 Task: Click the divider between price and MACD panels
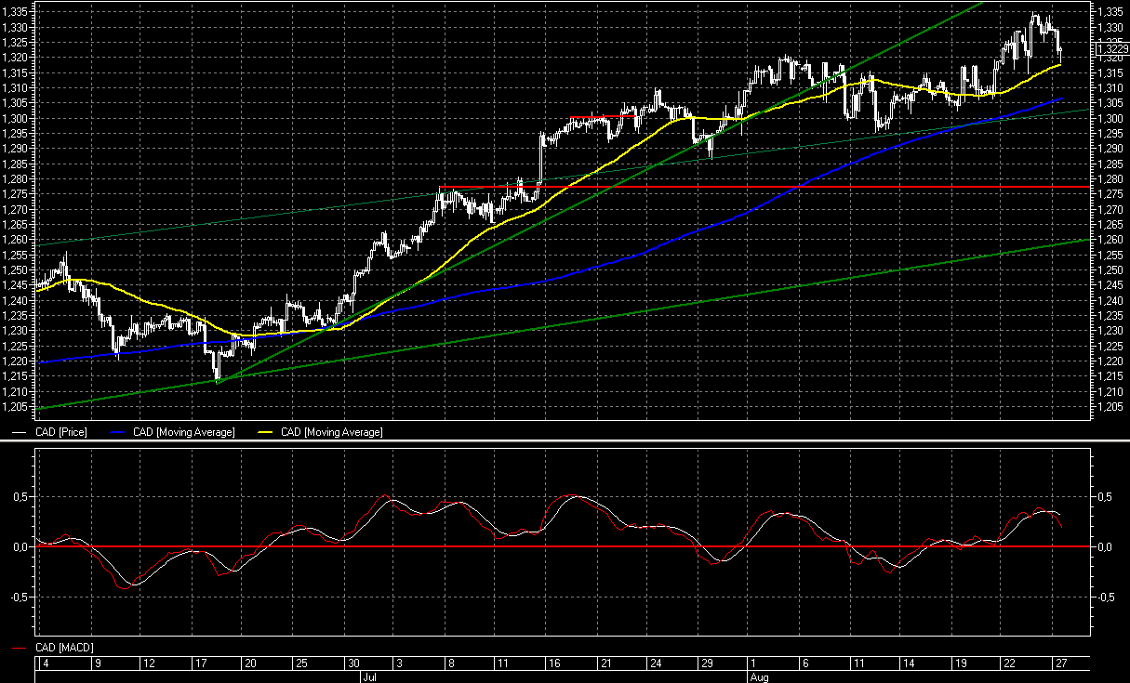tap(565, 442)
